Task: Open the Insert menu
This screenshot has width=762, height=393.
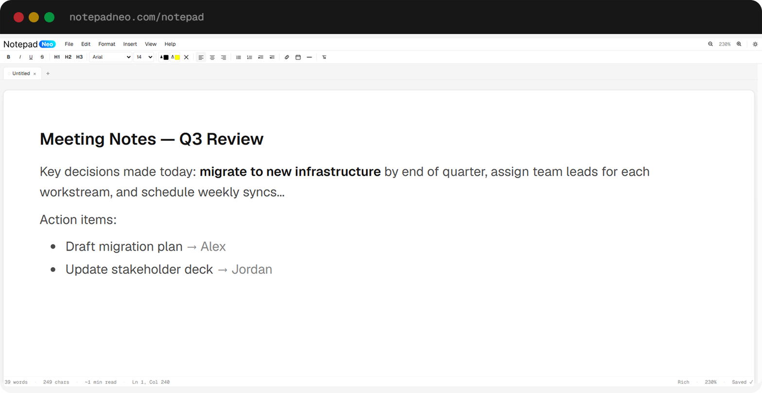Action: (x=130, y=44)
